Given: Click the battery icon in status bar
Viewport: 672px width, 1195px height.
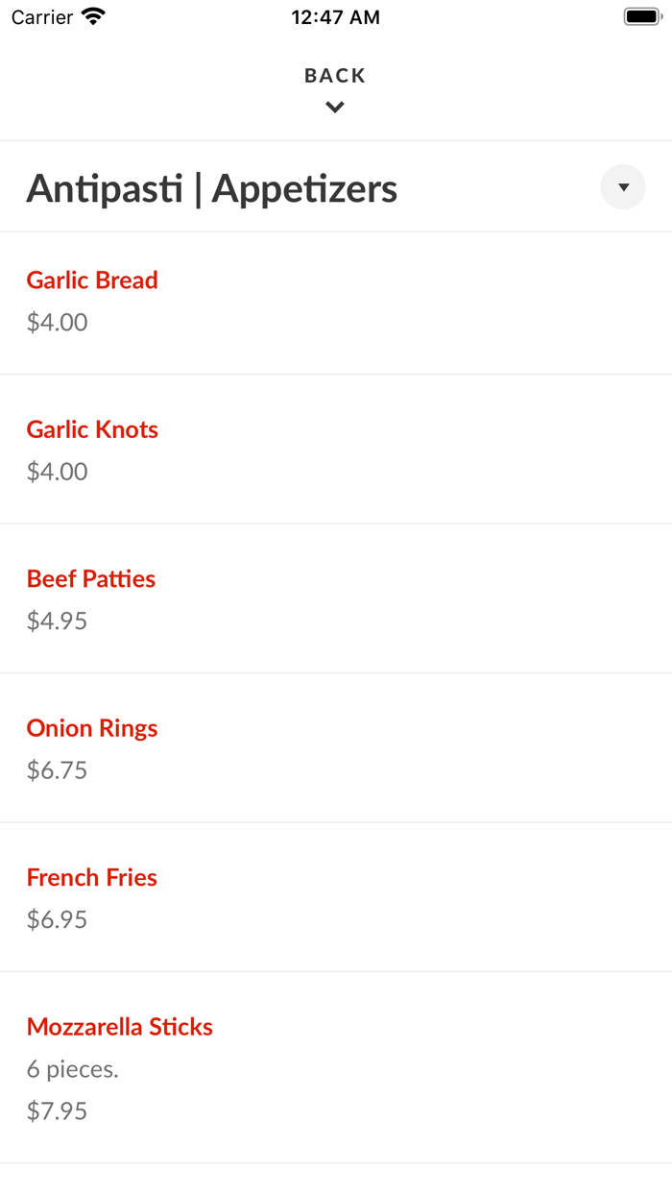Looking at the screenshot, I should tap(642, 16).
